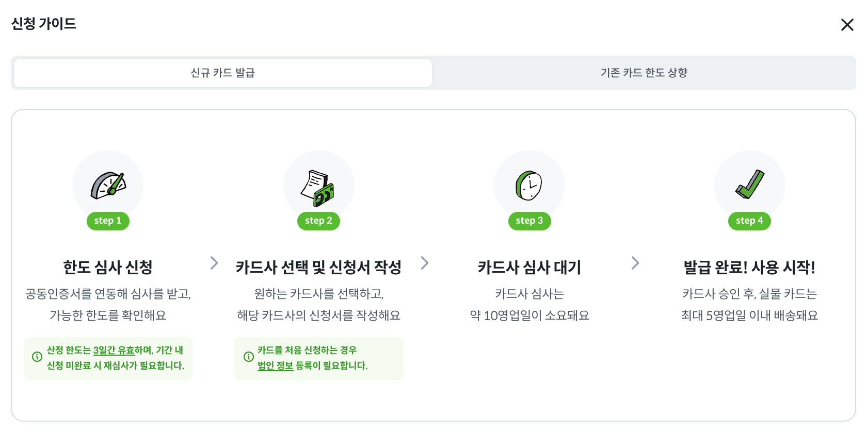The width and height of the screenshot is (867, 433).
Task: Click the 한도 심사 신청 heading
Action: point(108,267)
